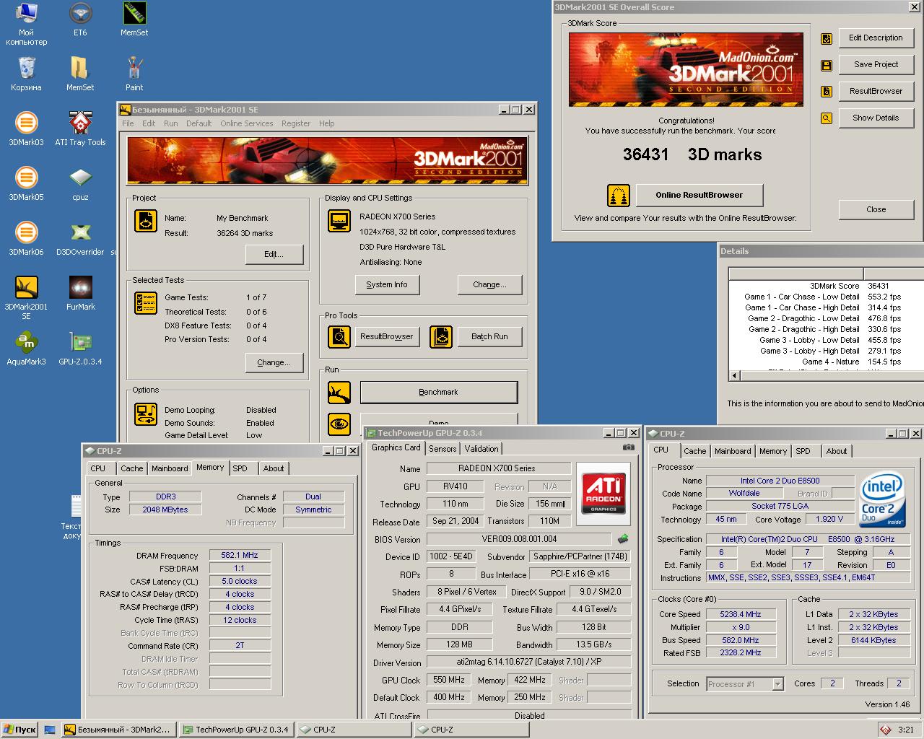Click the Demo eye icon in 3DMark2001
The width and height of the screenshot is (924, 739).
tap(339, 424)
